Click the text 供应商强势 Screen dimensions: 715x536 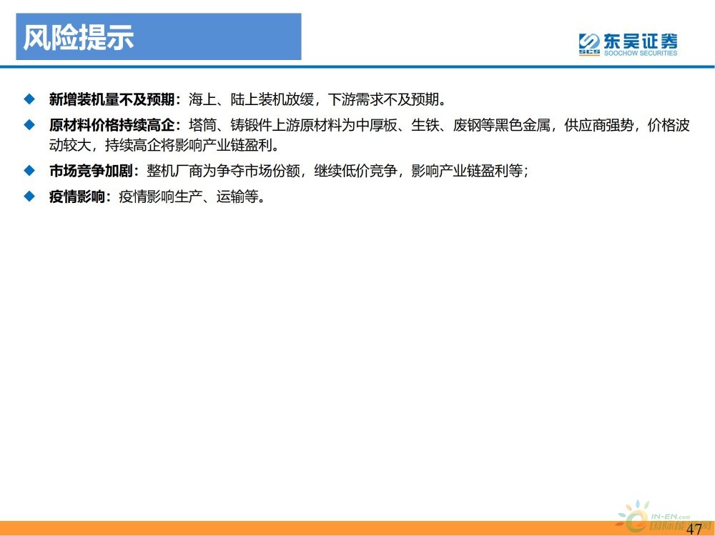[x=598, y=125]
